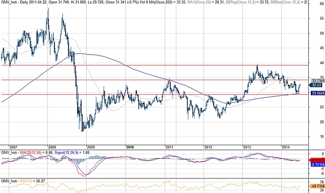Click the 2012 year label on time axis
Viewport: 325px width, 193px height.
208,147
